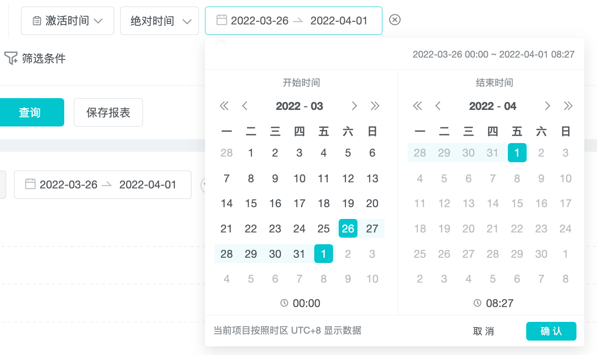Click the 保存报表 save report button

[108, 113]
